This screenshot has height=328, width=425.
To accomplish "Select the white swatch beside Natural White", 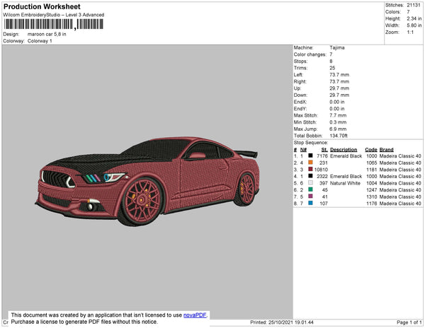I will (311, 183).
